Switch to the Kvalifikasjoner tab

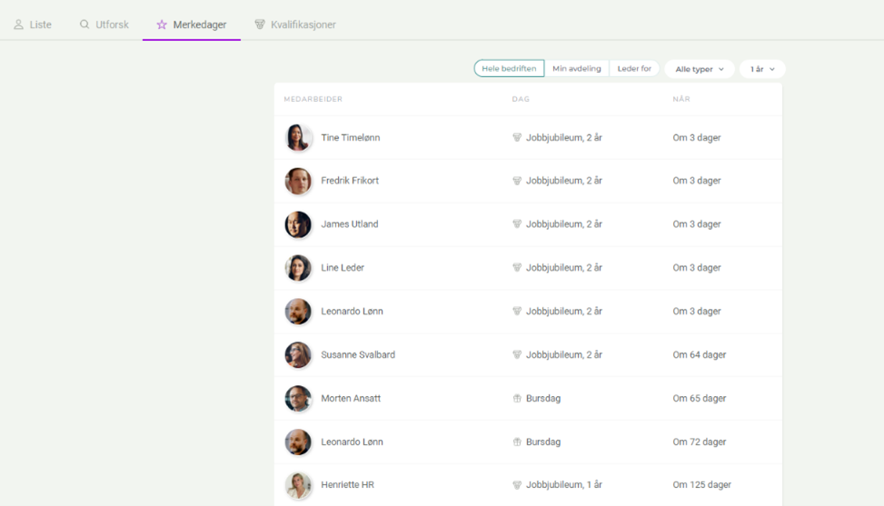click(303, 25)
